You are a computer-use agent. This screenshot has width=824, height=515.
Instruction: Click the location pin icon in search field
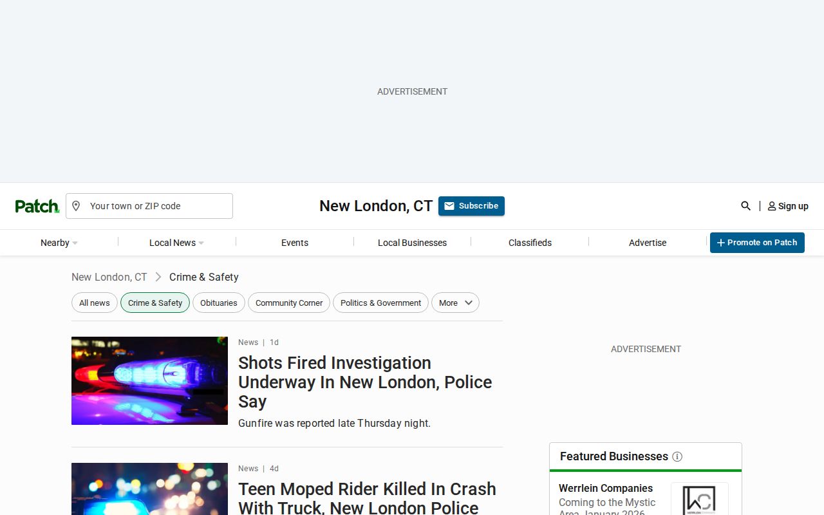tap(76, 206)
